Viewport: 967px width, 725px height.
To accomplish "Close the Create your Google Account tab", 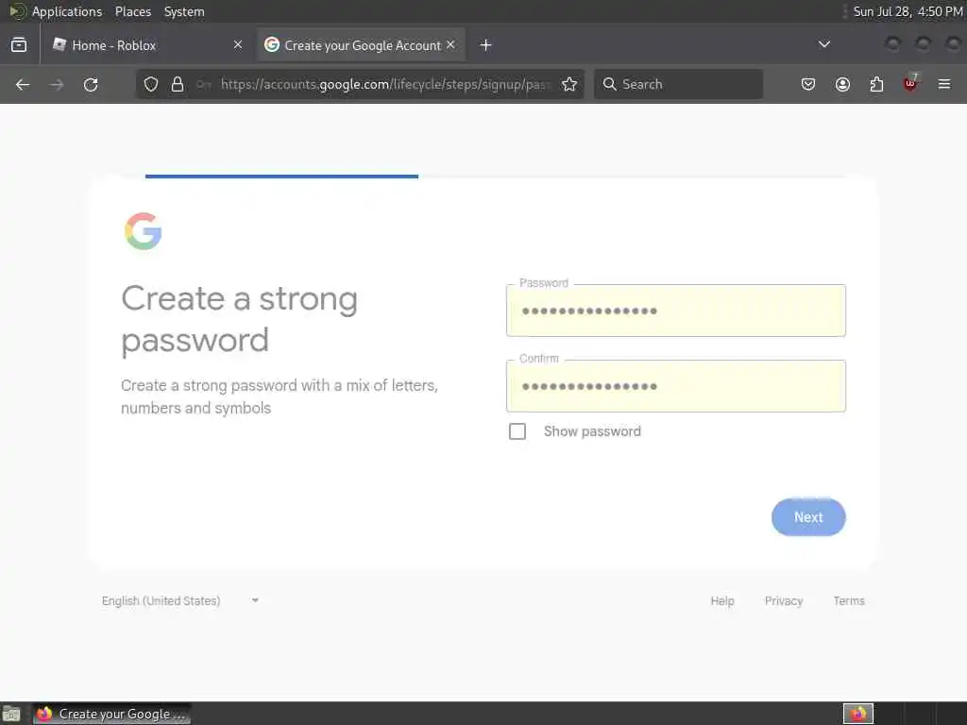I will click(450, 44).
